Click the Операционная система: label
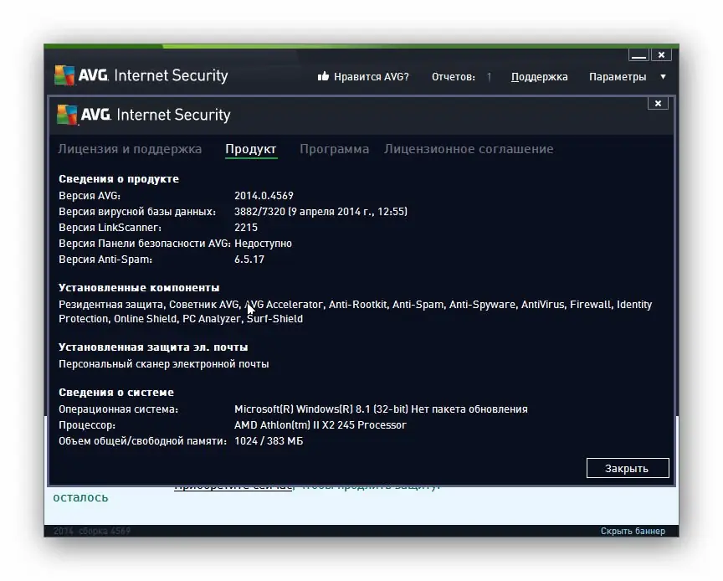Image resolution: width=723 pixels, height=581 pixels. click(x=118, y=409)
